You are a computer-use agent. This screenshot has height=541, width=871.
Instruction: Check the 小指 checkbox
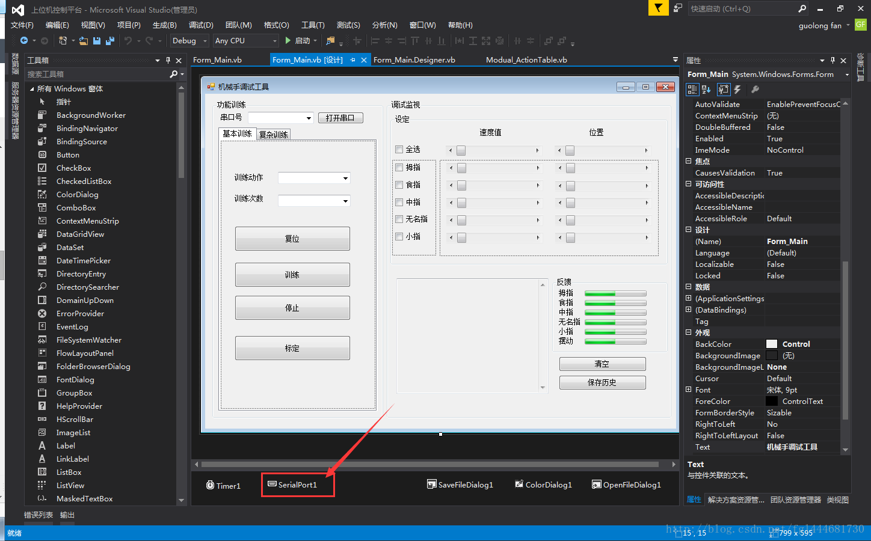click(399, 236)
